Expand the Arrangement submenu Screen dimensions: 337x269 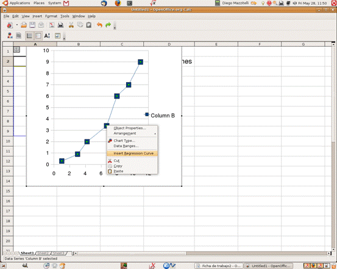(132, 133)
